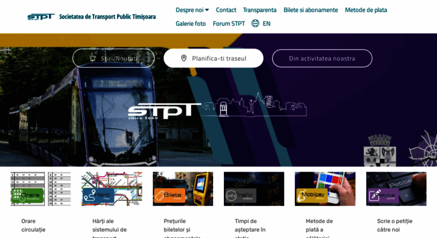Open the Hărți maps thumbnail
Screen dimensions: 437x238
click(112, 189)
